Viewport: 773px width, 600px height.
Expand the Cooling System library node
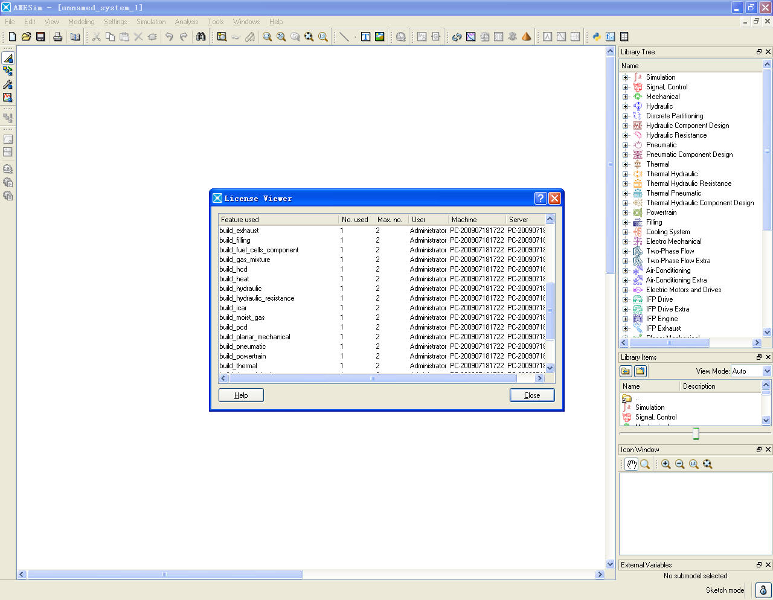click(x=626, y=232)
